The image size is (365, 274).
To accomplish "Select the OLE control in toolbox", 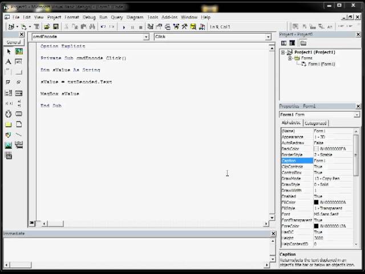I will (9, 156).
